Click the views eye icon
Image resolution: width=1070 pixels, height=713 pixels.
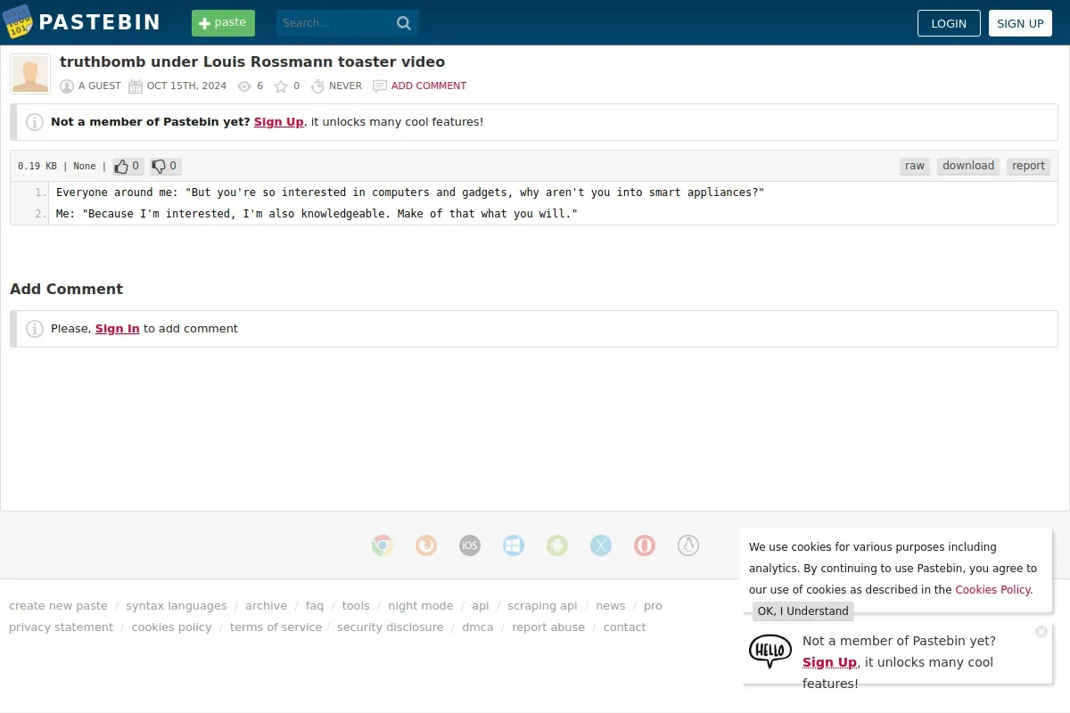244,86
